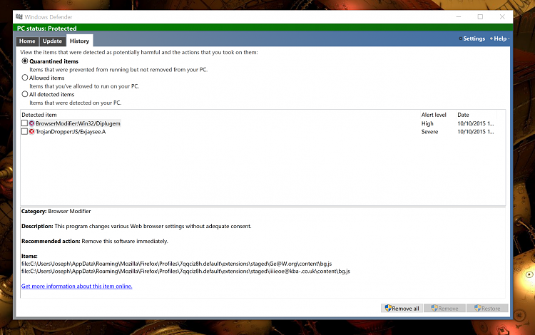535x335 pixels.
Task: Click the Windows Defender title bar icon
Action: click(x=19, y=16)
